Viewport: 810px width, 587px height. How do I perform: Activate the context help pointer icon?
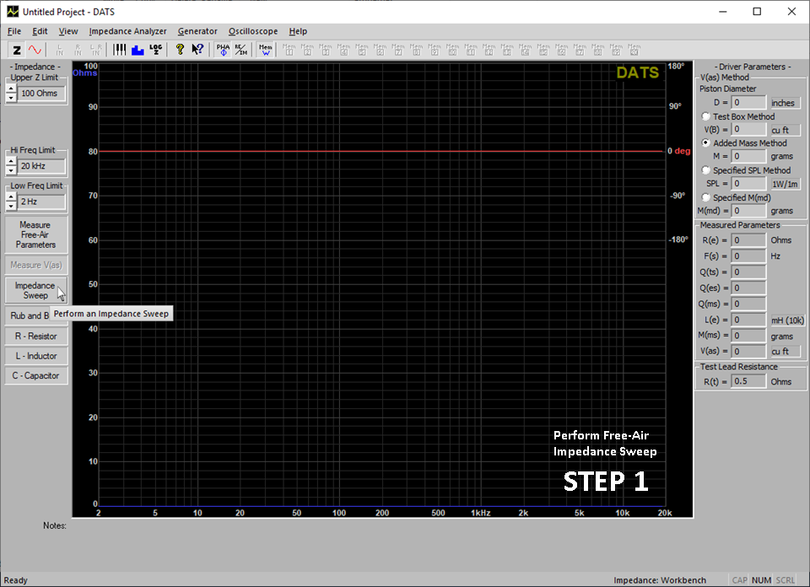pyautogui.click(x=197, y=50)
